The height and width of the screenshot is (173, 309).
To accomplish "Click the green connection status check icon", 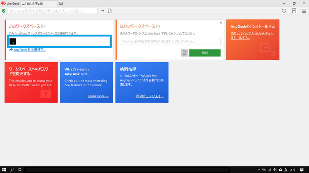I will click(3, 11).
